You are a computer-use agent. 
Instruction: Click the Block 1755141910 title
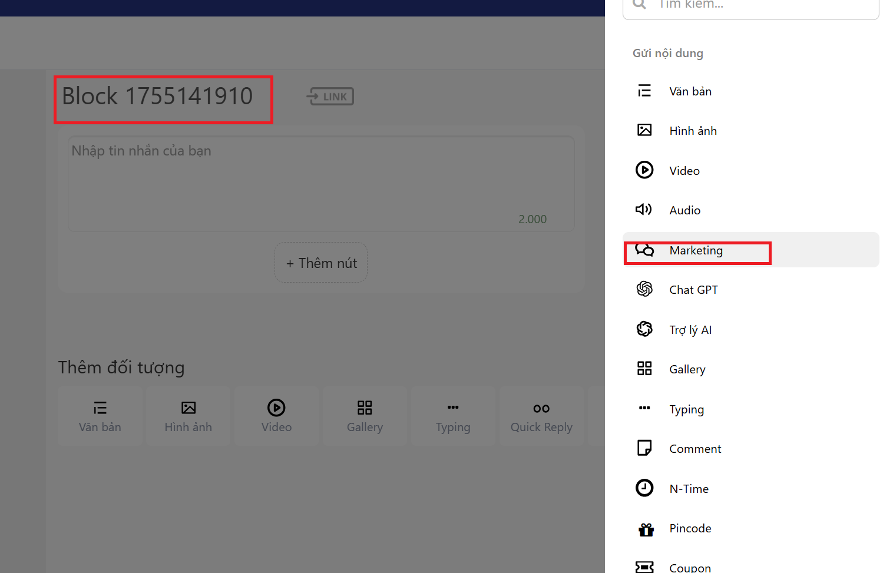pos(157,97)
